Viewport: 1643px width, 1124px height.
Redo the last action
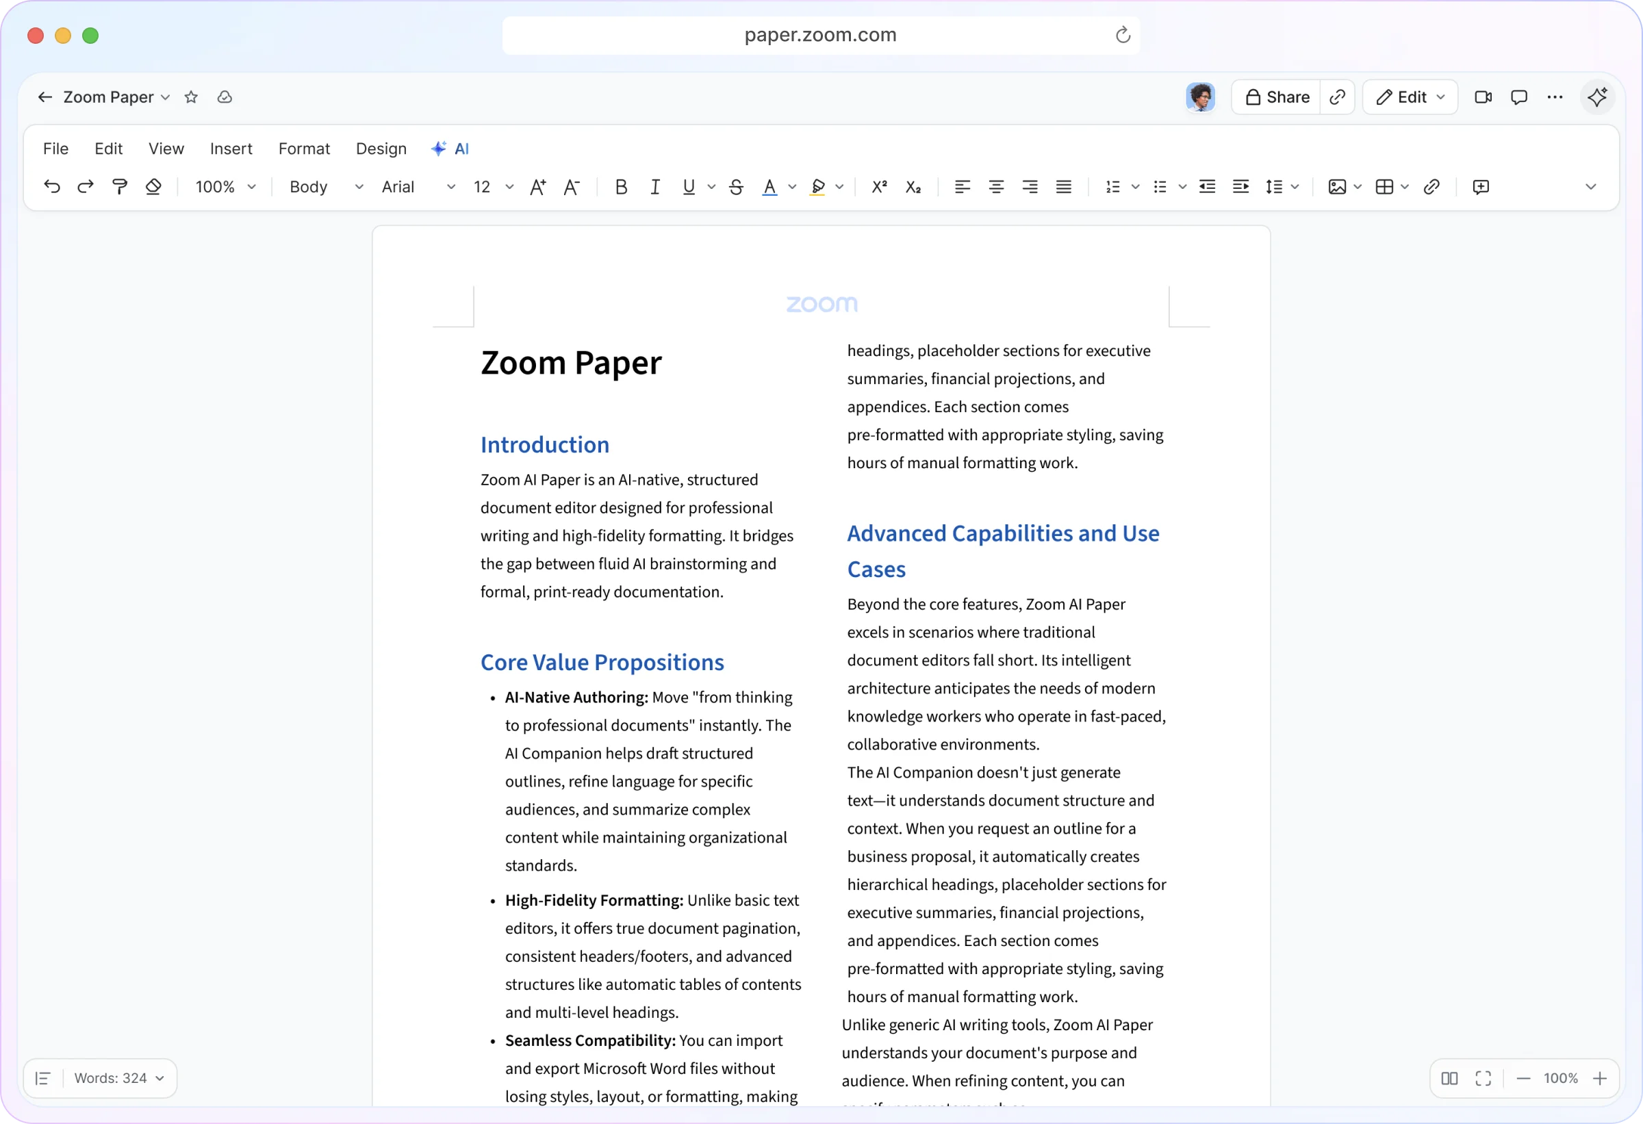click(86, 187)
